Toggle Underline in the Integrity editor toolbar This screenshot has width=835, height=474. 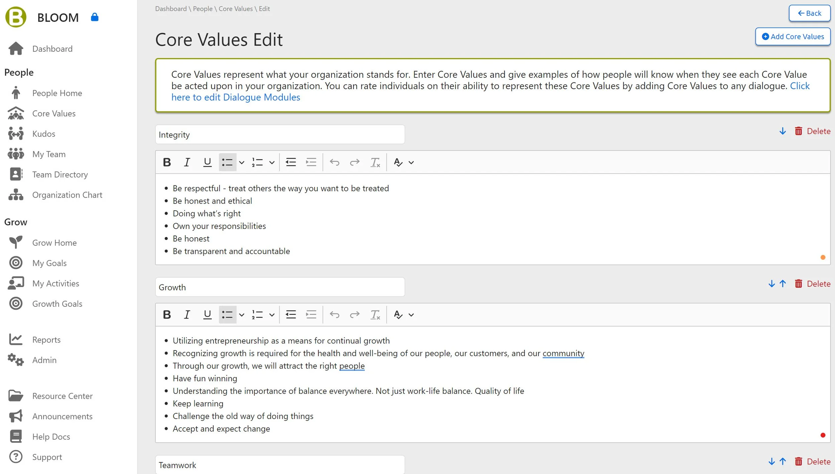[x=207, y=162]
